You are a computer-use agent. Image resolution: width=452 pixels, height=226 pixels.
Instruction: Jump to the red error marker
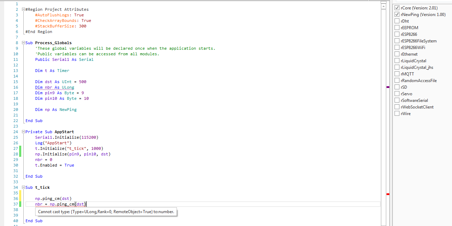click(388, 194)
